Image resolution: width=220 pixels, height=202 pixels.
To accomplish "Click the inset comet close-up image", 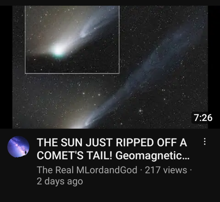I will (72, 39).
